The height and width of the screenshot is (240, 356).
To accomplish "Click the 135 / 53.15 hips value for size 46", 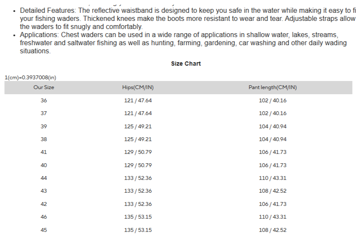I will [138, 217].
